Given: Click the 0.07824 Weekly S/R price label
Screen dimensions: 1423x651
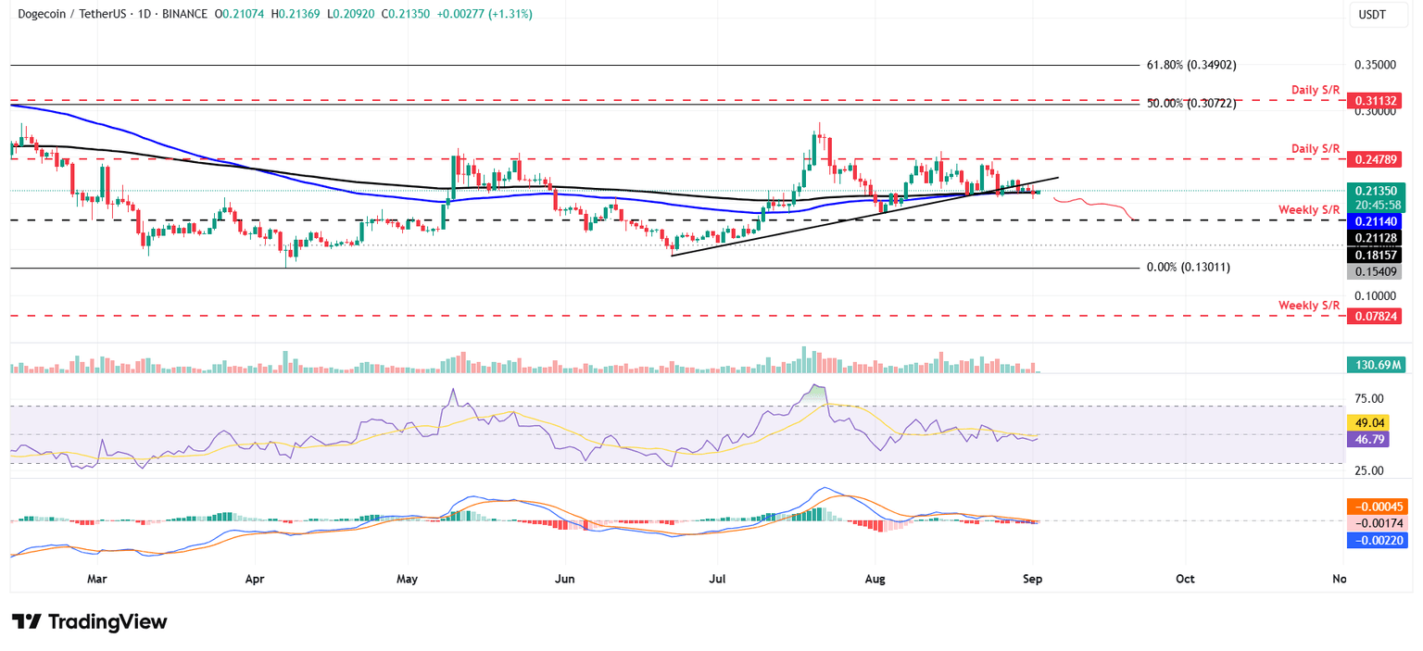Looking at the screenshot, I should (1377, 316).
